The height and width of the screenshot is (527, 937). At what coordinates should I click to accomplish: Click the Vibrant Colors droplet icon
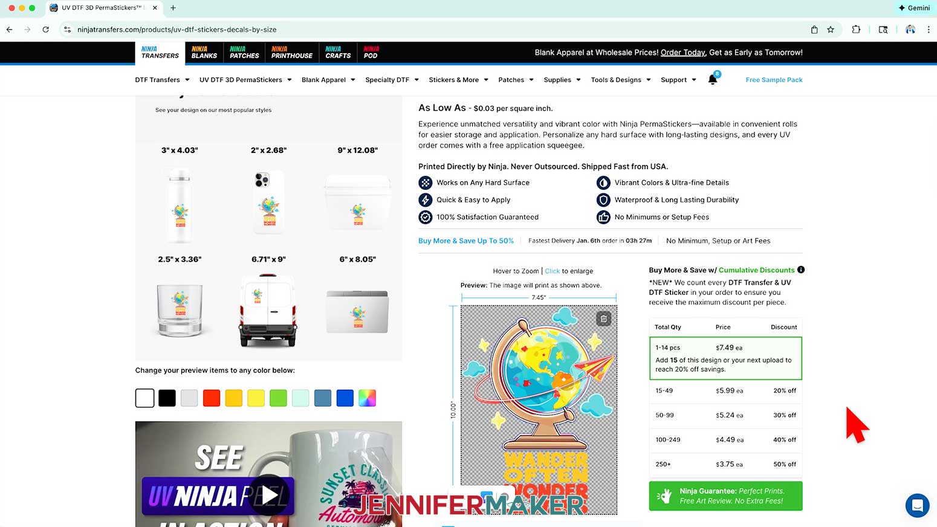click(603, 183)
